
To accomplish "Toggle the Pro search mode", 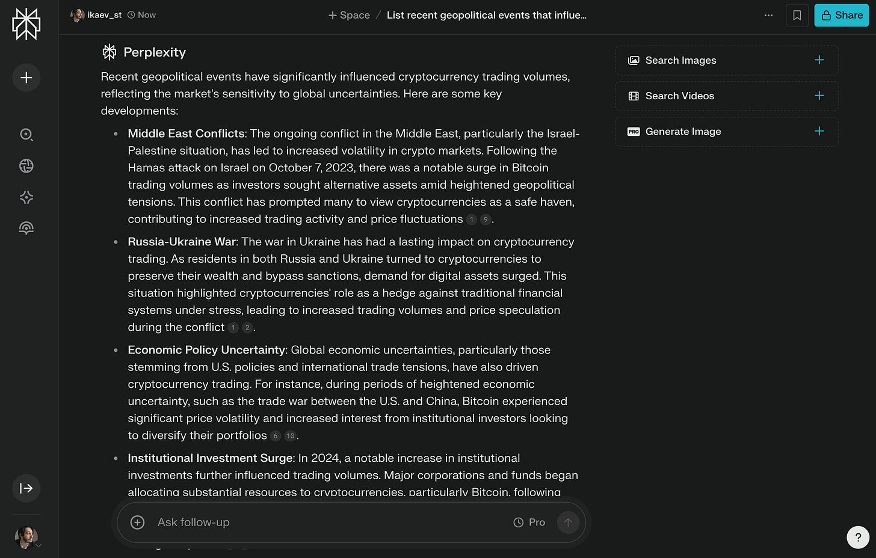I will point(529,523).
